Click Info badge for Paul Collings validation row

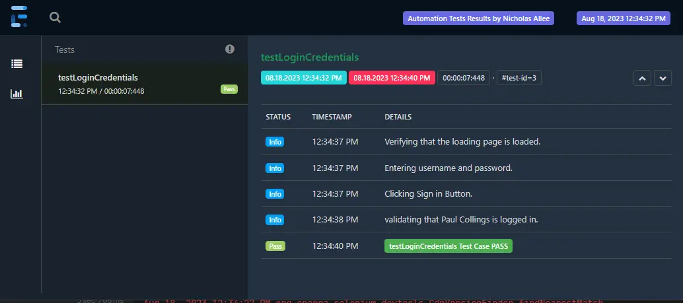point(275,220)
